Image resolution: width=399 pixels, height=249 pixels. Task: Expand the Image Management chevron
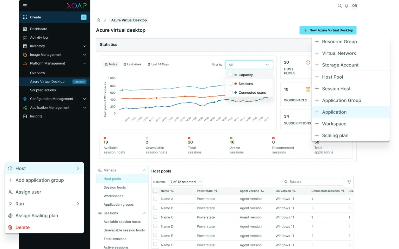[x=84, y=55]
